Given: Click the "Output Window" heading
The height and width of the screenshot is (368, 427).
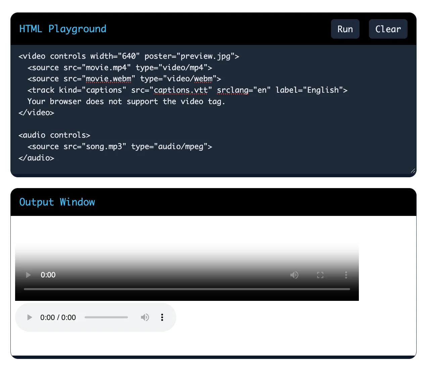Looking at the screenshot, I should (57, 202).
